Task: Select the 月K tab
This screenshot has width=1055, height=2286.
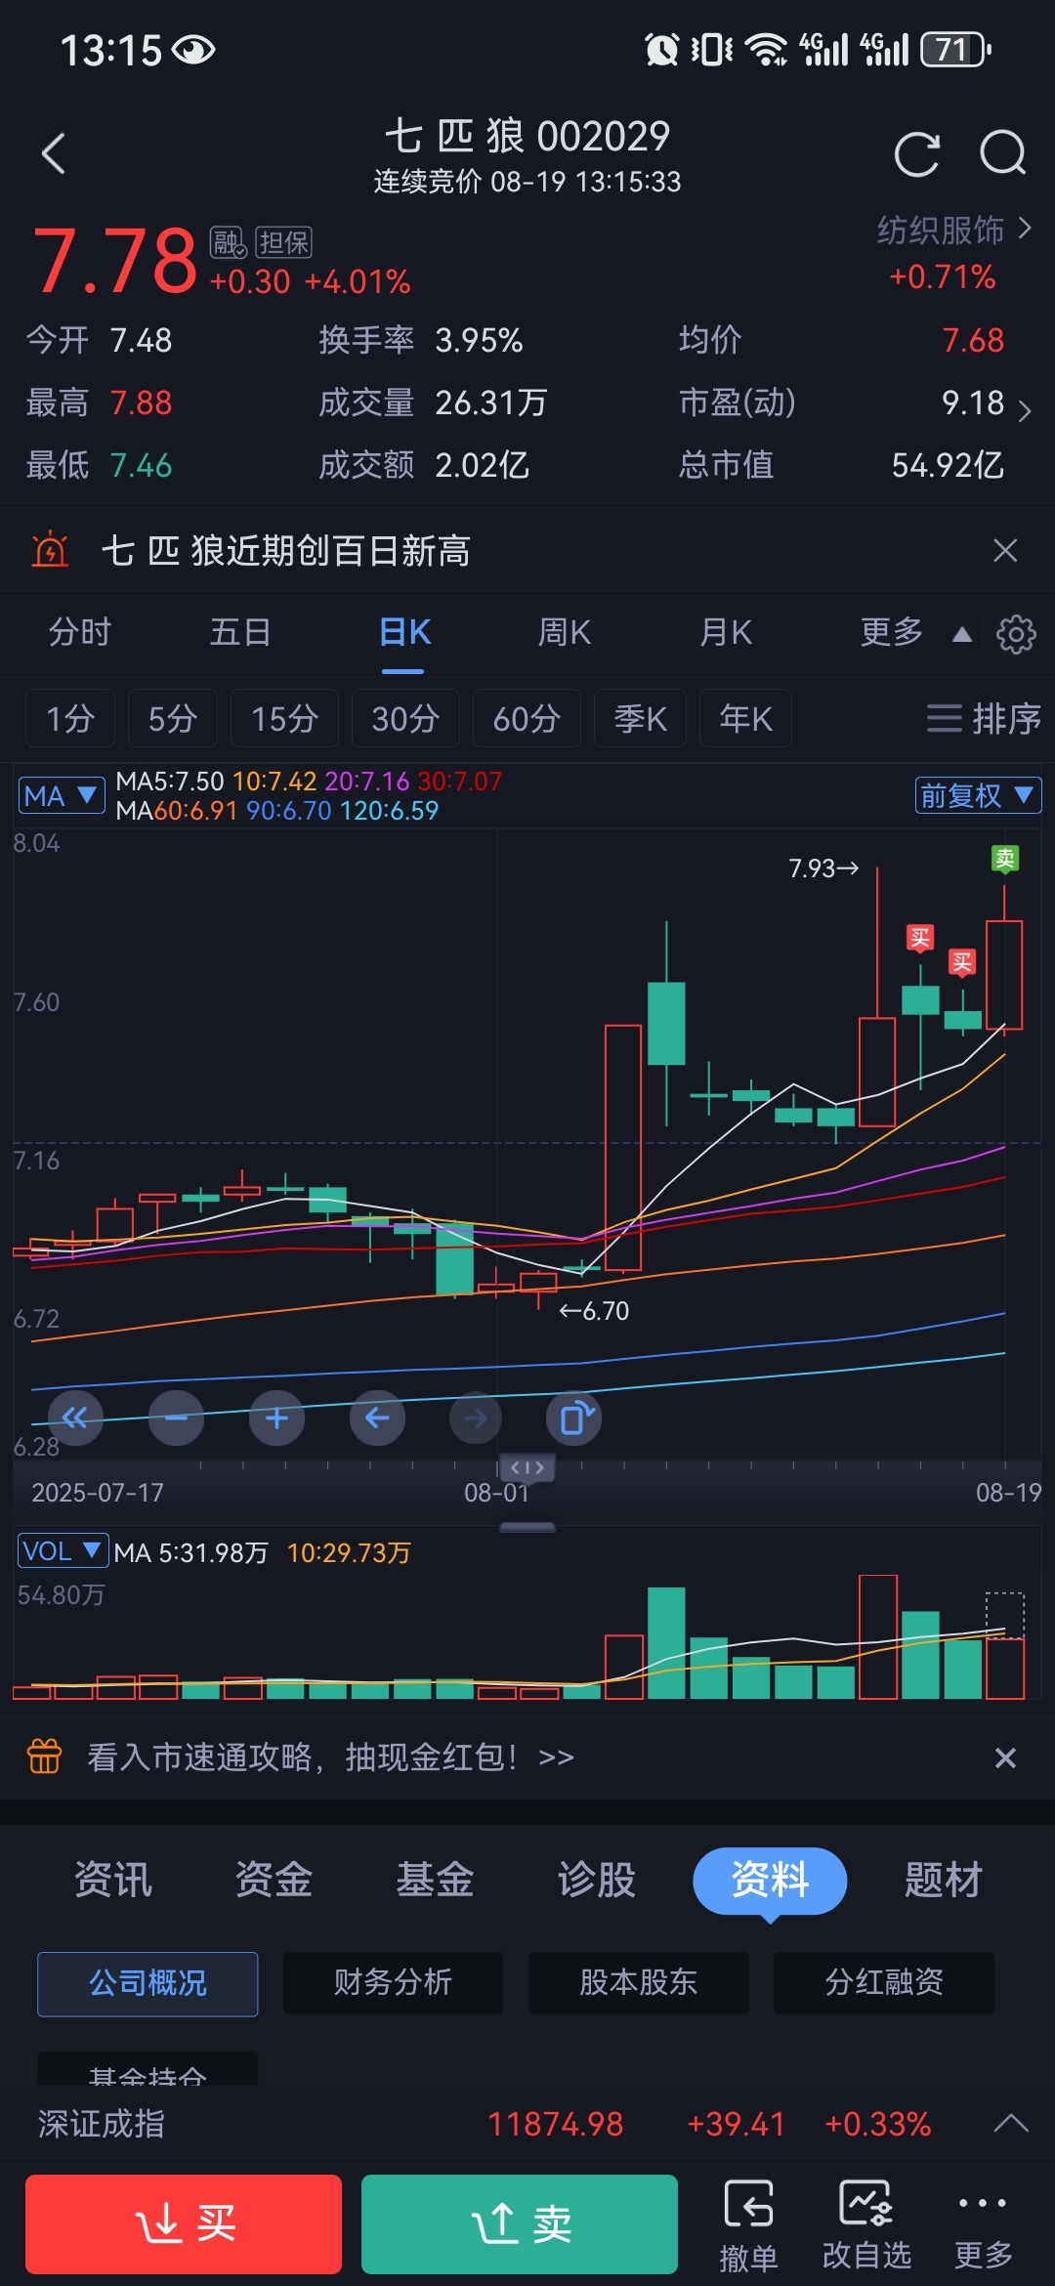Action: [726, 632]
